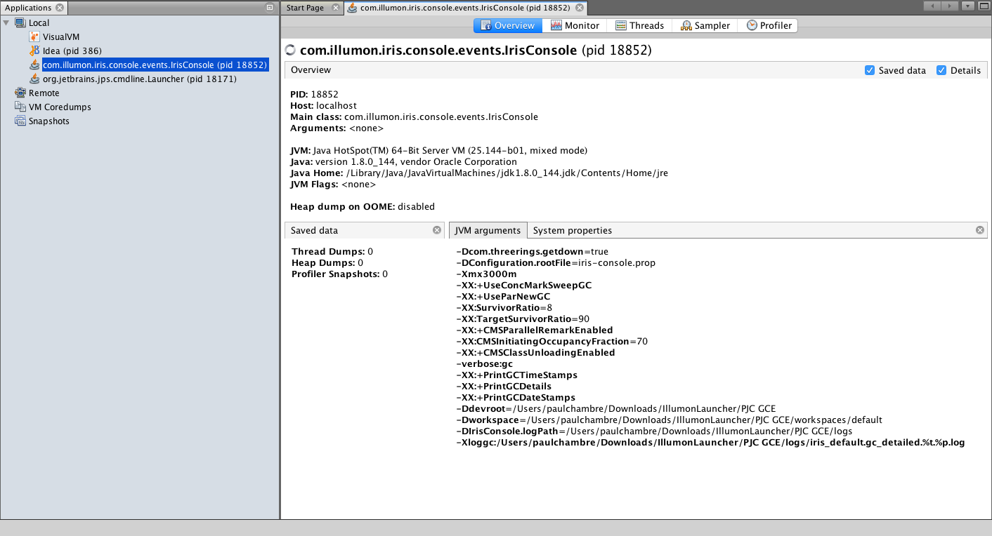Click the JVM Flags: <none> line

333,184
